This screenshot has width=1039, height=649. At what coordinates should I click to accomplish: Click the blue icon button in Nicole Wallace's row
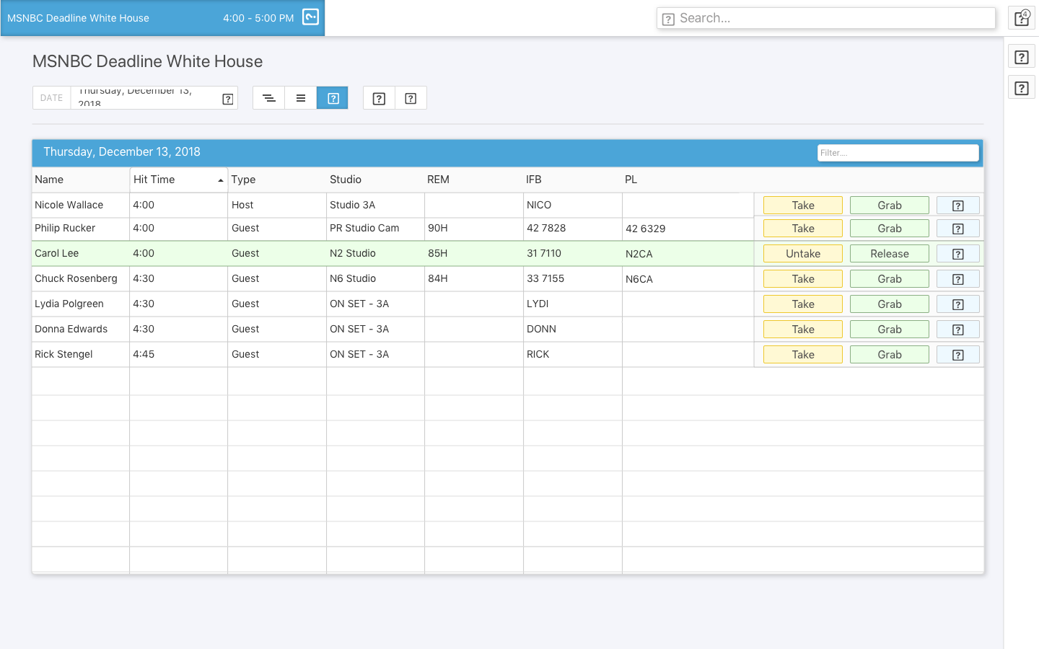click(x=957, y=206)
